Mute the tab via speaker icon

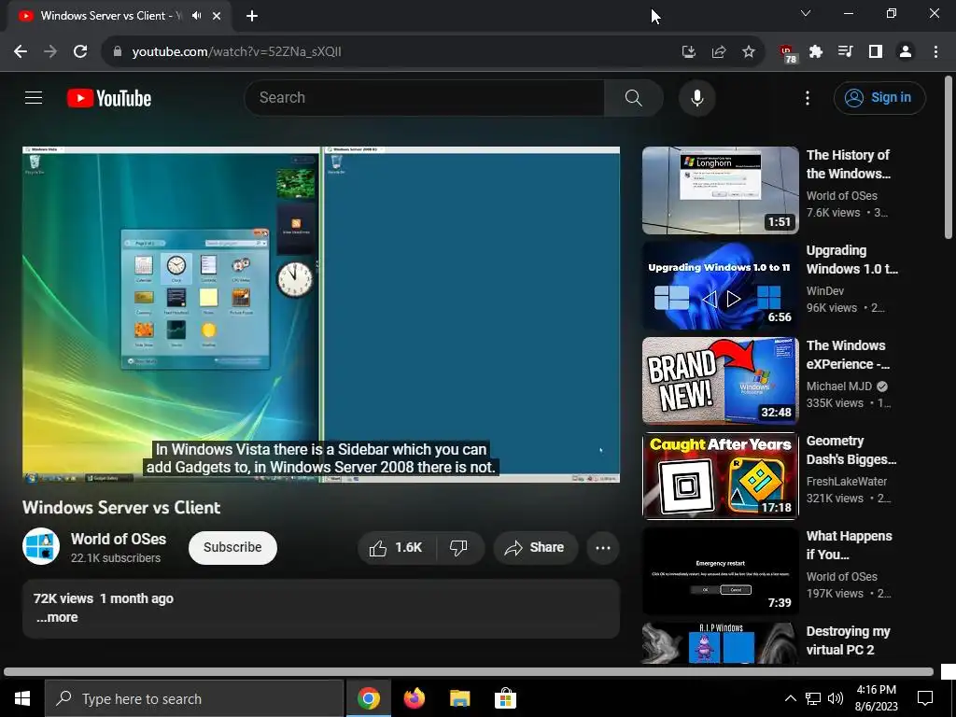[196, 16]
